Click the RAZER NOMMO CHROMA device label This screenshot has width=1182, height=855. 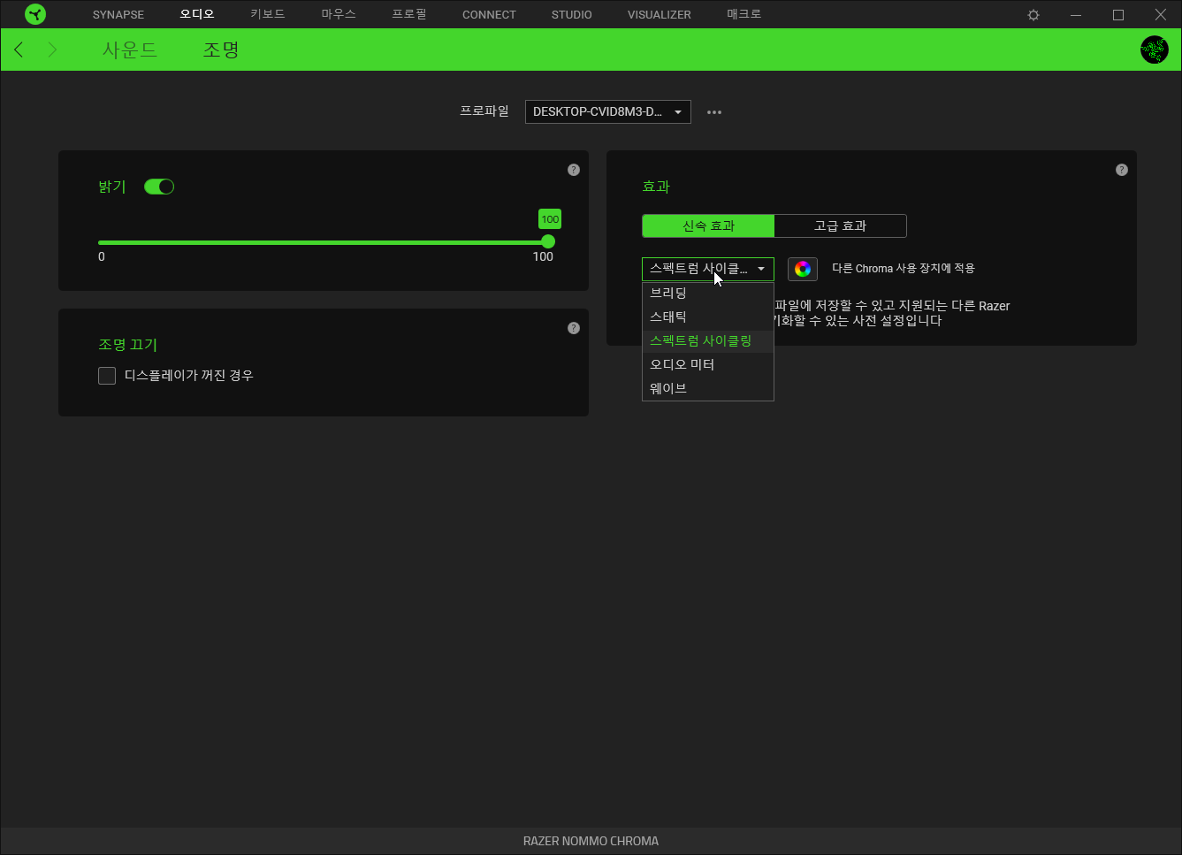click(x=591, y=841)
